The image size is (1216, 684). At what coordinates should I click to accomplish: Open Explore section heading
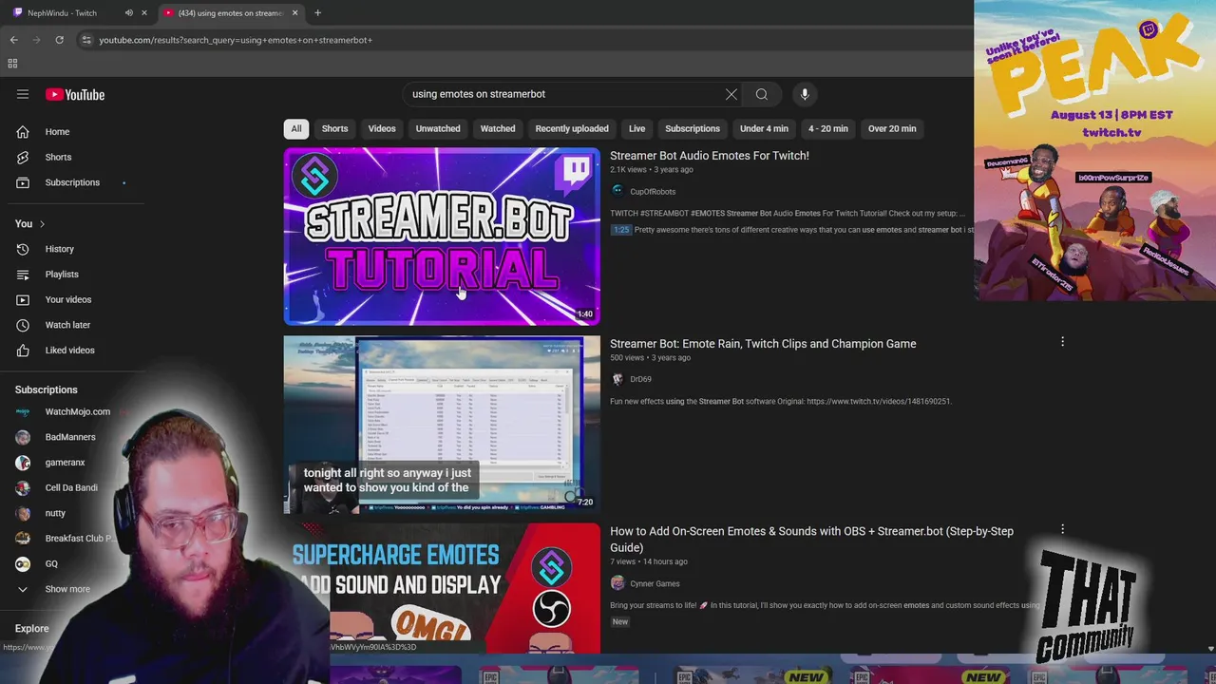point(31,629)
